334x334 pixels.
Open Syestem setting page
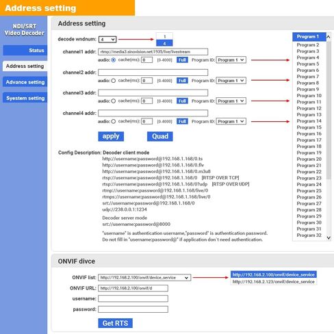[25, 98]
